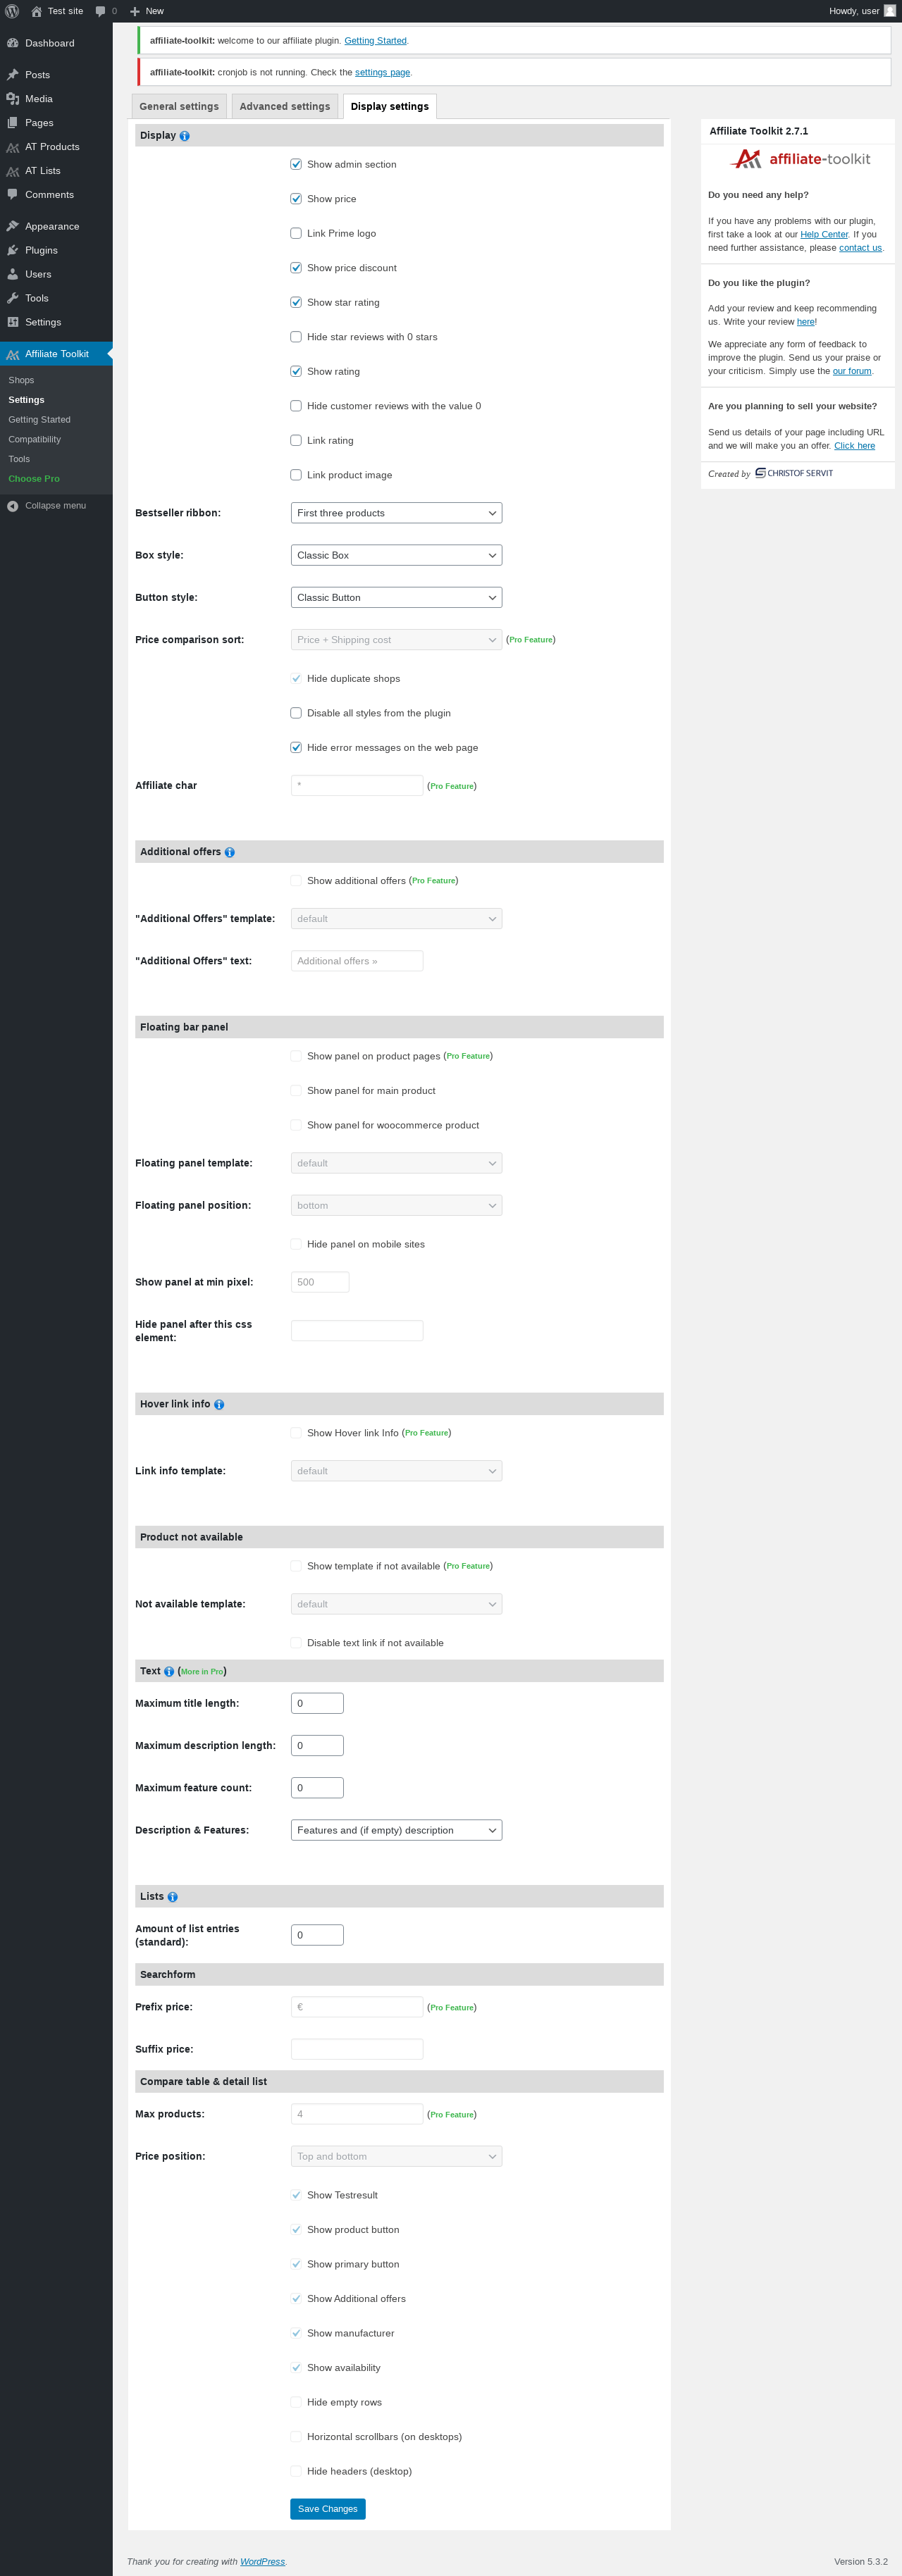Open the comments bubble icon in admin bar
Viewport: 902px width, 2576px height.
(100, 11)
